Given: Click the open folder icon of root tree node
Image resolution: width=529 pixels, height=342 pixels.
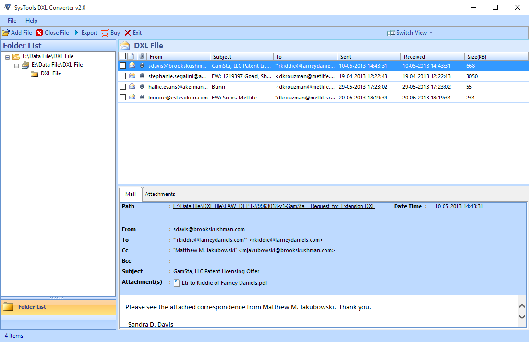Looking at the screenshot, I should pos(16,56).
